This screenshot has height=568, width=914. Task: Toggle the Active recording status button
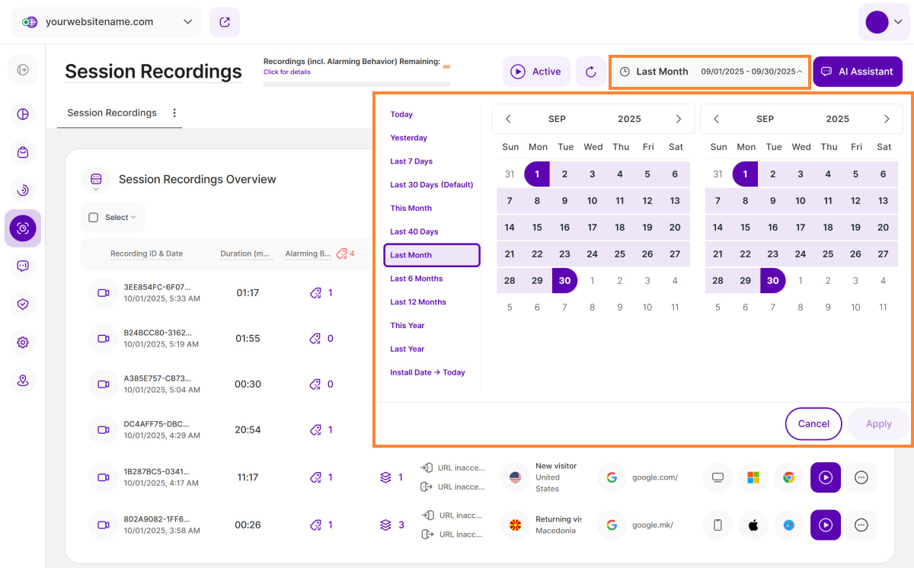[536, 72]
